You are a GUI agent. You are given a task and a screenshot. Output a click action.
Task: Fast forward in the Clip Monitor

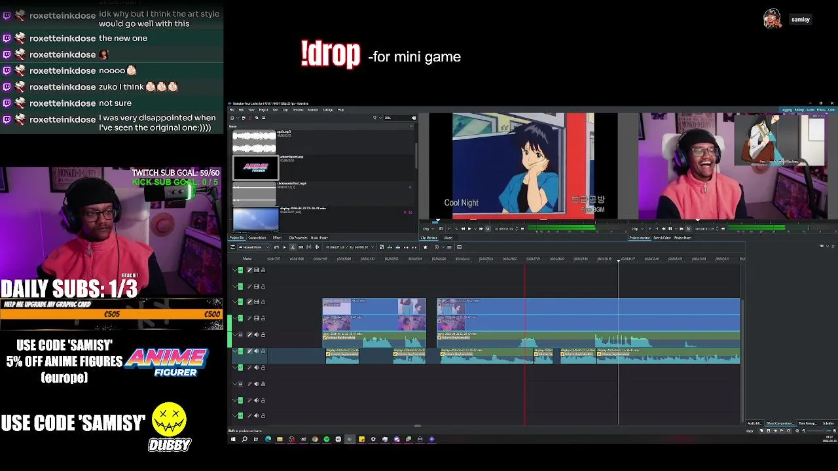[x=481, y=229]
